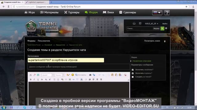This screenshot has width=197, height=110.
Task: Enable the Следить за темой checkbox
Action: 133,77
